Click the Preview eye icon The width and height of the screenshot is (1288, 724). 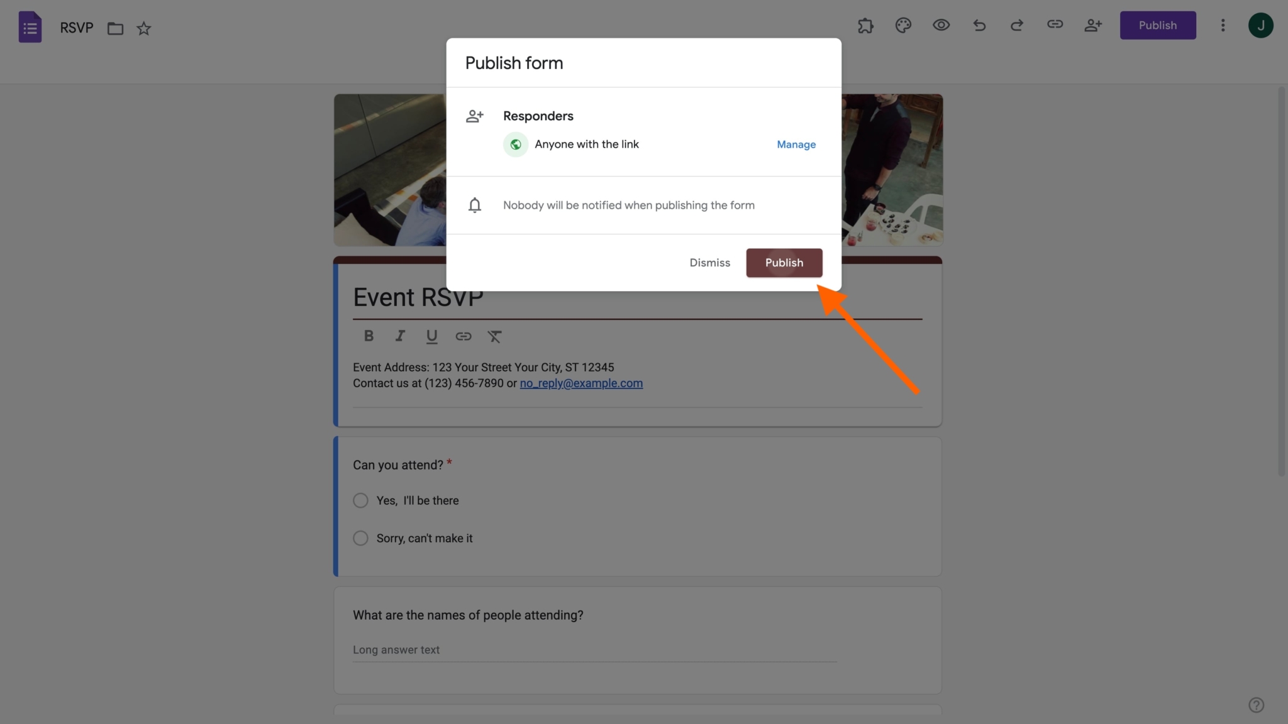[x=941, y=25]
